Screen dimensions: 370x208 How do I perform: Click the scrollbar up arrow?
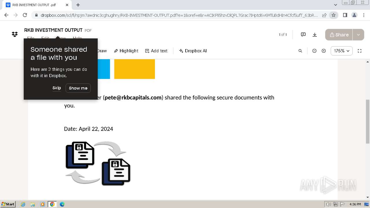click(x=368, y=62)
